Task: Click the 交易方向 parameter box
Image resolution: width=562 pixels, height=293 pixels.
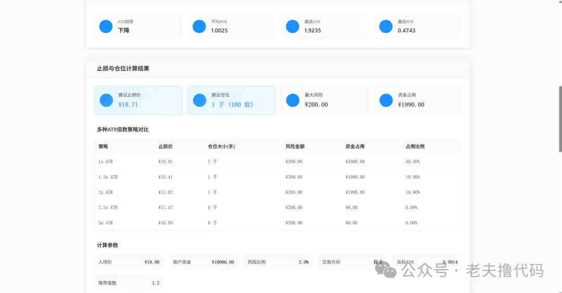Action: click(x=352, y=262)
